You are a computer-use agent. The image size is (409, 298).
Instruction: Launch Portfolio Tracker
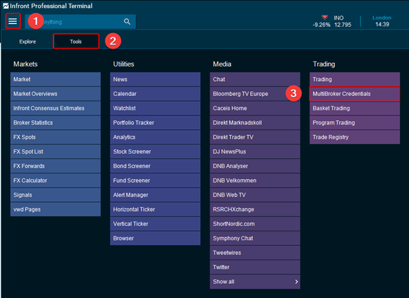155,123
